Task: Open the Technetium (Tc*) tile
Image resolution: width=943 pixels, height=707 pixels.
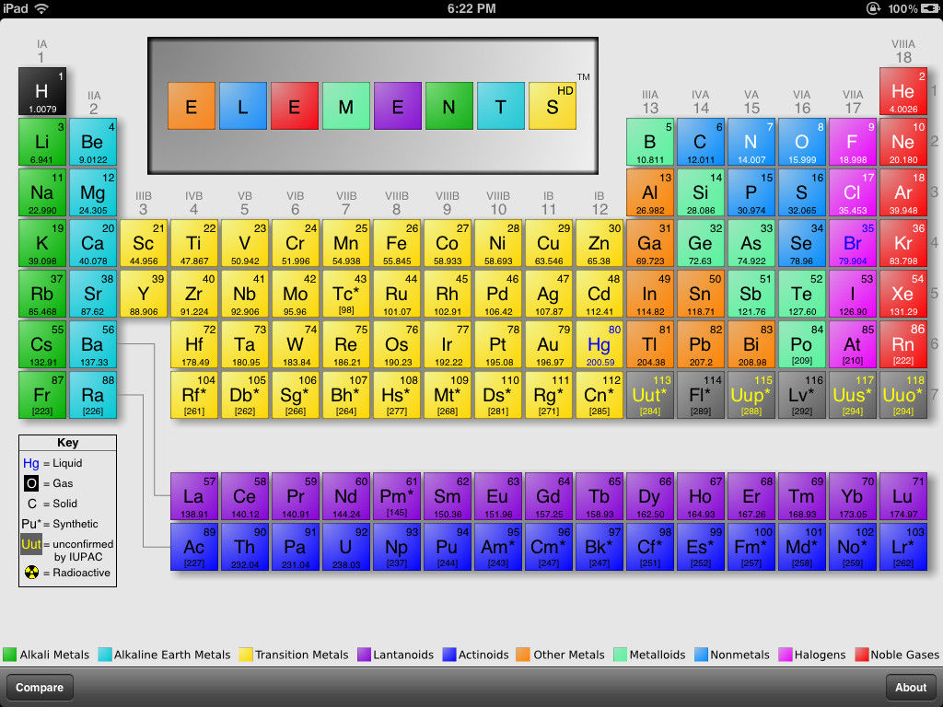Action: pyautogui.click(x=346, y=294)
